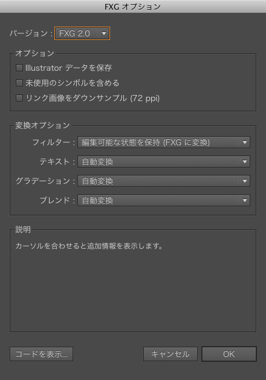
Task: Select the 自動変換 value beside グラデーション
Action: pyautogui.click(x=164, y=181)
